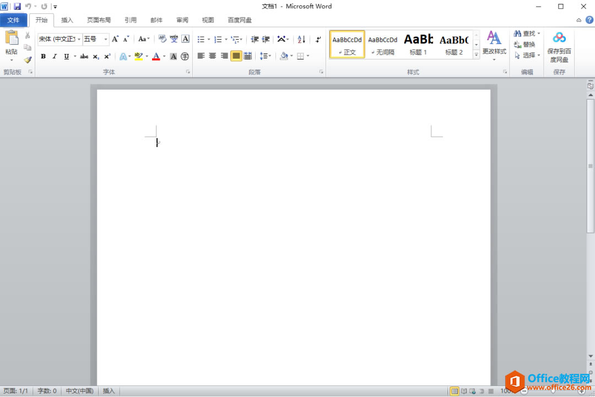Align text right
Screen dimensions: 595x397
coord(224,56)
